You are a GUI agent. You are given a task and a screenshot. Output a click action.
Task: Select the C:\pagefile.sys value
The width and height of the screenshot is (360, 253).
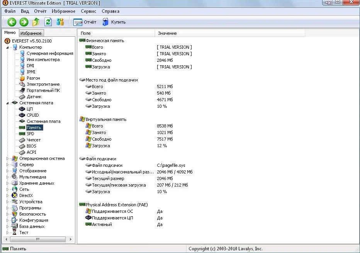click(x=171, y=166)
